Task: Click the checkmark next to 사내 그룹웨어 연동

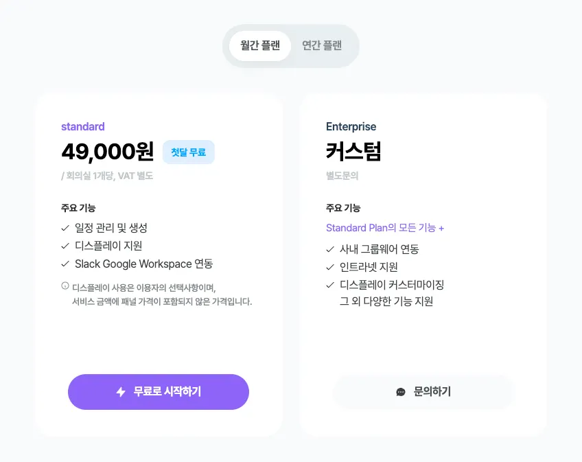Action: [330, 249]
